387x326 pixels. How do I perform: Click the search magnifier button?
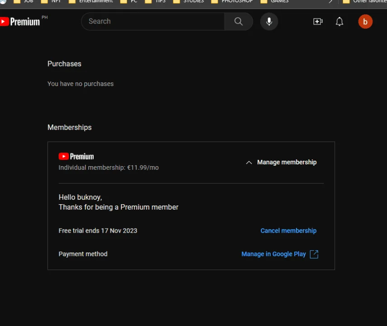click(239, 21)
